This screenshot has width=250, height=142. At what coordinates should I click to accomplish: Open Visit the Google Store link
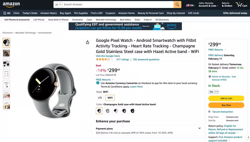pos(108,56)
